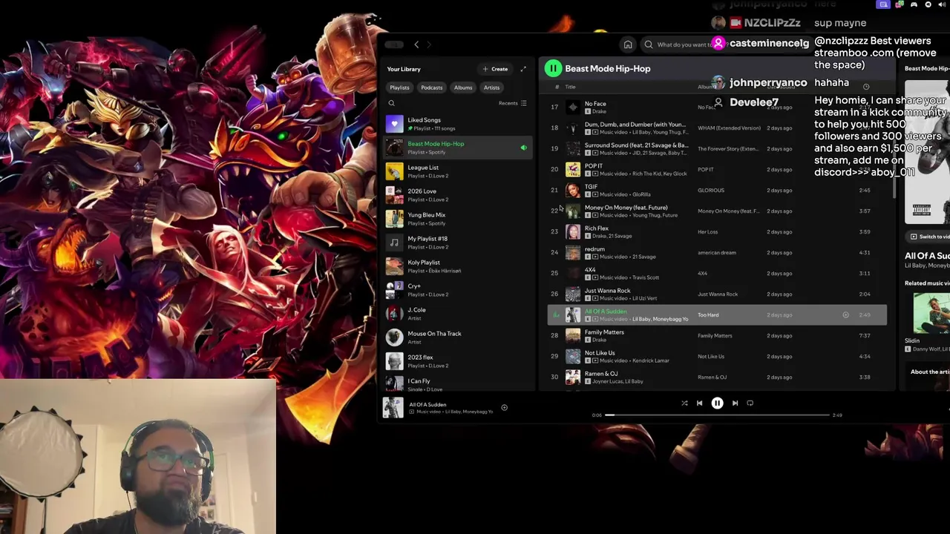Play the Ramen & OJ track

coord(717,377)
